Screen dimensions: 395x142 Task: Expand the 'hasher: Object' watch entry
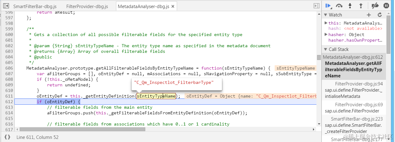coord(326,34)
